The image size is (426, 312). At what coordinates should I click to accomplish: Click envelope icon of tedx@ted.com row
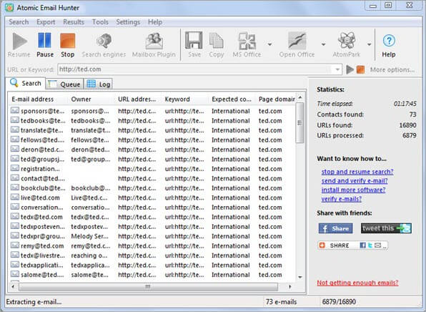15,217
